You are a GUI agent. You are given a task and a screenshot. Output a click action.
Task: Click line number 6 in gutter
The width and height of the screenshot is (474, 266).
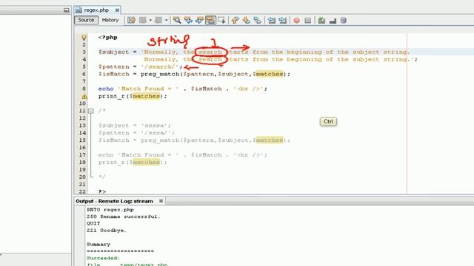tap(84, 74)
